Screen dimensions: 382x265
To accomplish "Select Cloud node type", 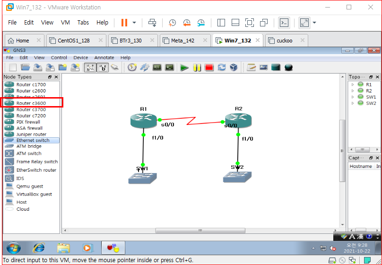I will tap(32, 209).
